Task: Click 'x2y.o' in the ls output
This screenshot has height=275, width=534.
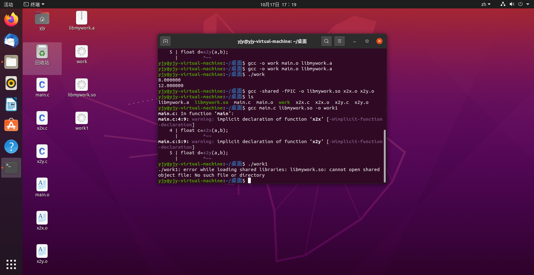Action: pyautogui.click(x=361, y=102)
